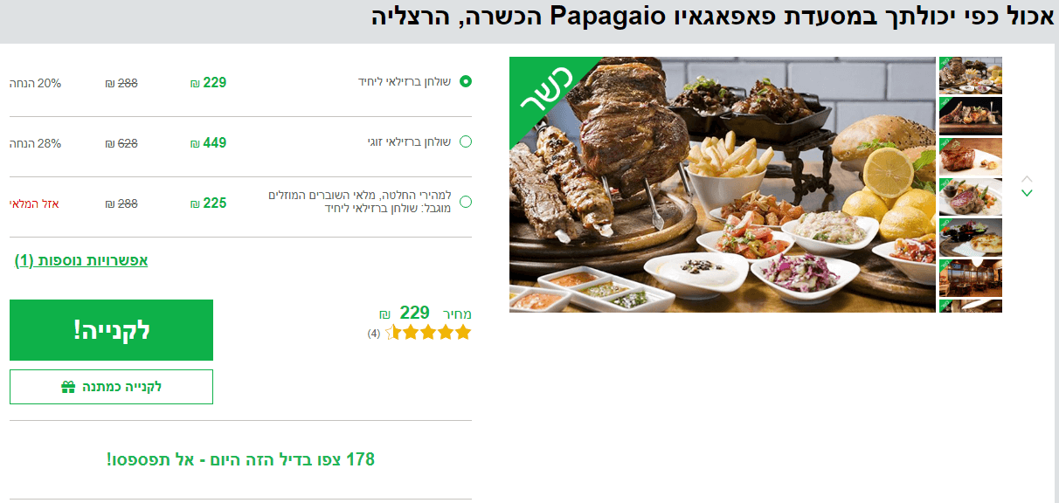This screenshot has height=503, width=1059.
Task: Click the (4) reviews count
Action: point(374,334)
